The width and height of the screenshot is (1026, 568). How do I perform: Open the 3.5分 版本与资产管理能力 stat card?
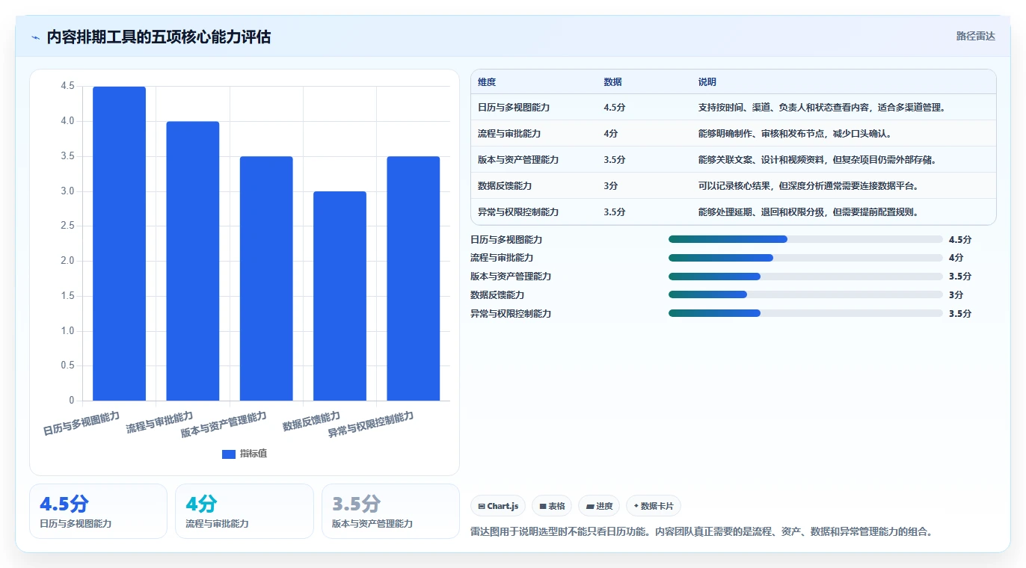[x=390, y=511]
